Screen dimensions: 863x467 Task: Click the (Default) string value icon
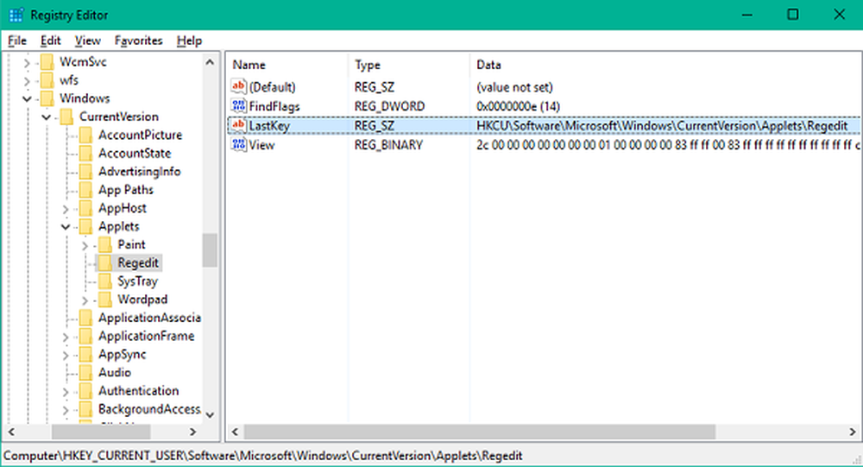(x=239, y=87)
